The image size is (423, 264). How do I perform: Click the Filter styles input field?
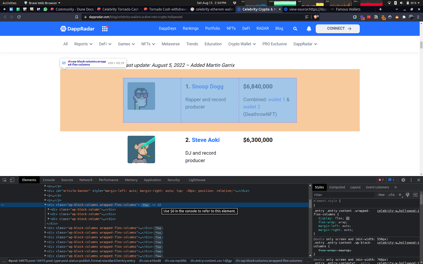tap(344, 195)
